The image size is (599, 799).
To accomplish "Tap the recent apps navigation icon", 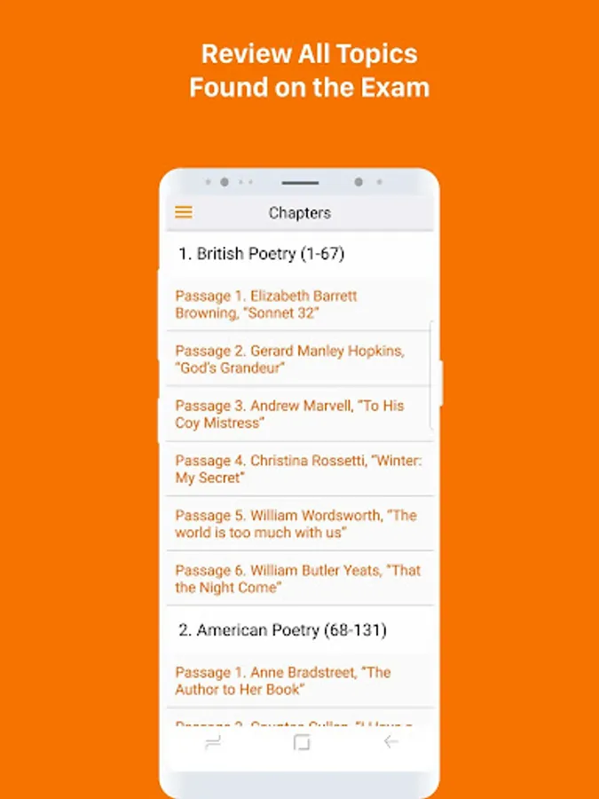I will [213, 742].
